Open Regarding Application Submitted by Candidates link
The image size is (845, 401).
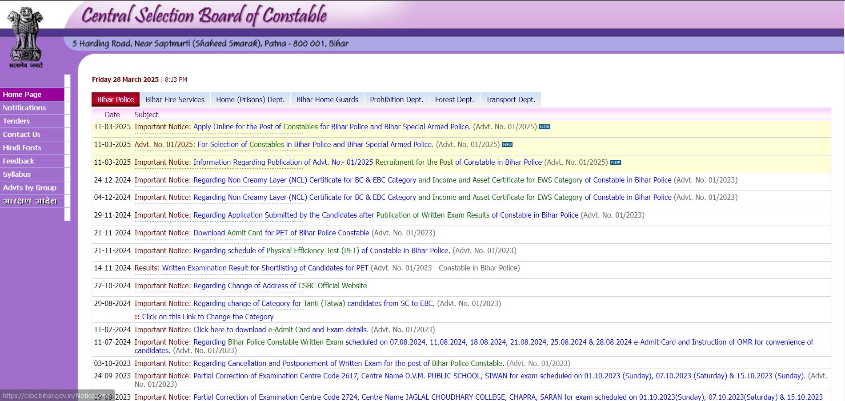(386, 215)
